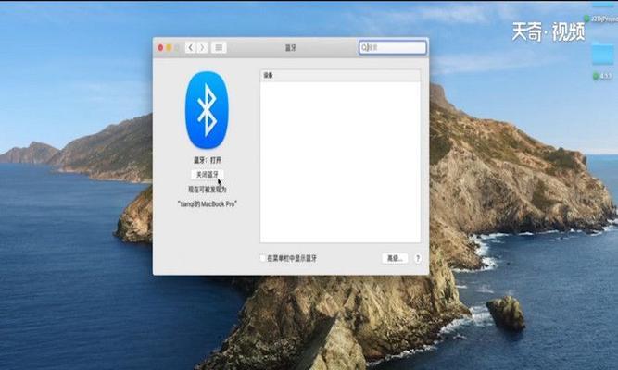Click the 关闭蓝牙 button

click(x=208, y=175)
